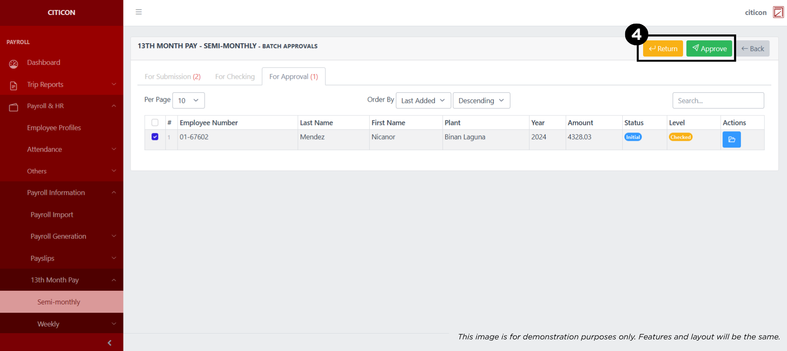Click the citicon user avatar icon
Screen dimensions: 787x351
click(x=778, y=12)
